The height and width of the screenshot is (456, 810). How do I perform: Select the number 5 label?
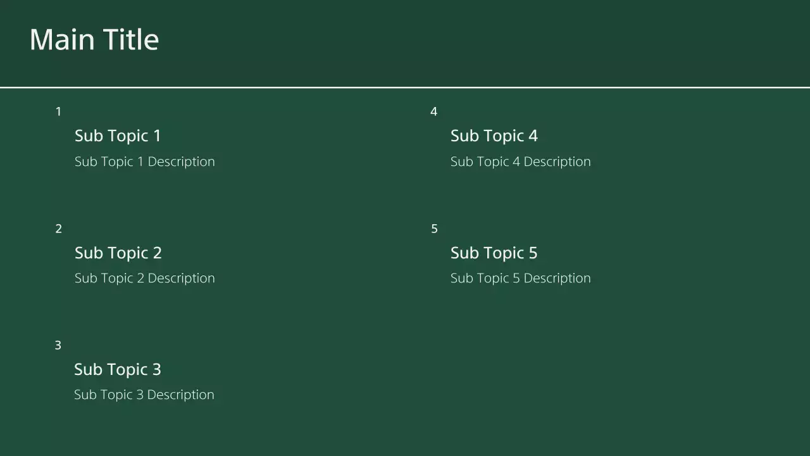coord(434,229)
